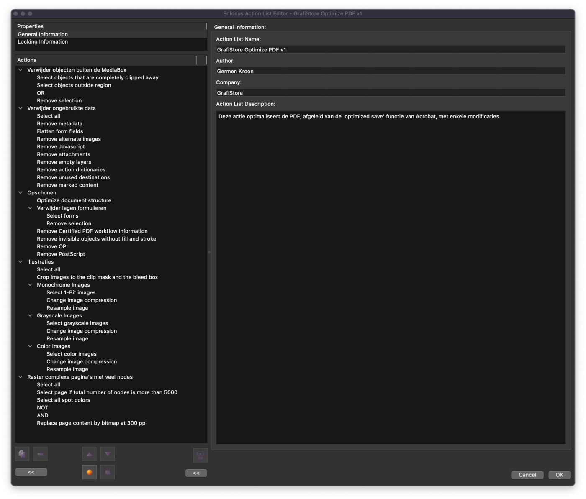586x499 pixels.
Task: Click the Actions column header
Action: 105,60
